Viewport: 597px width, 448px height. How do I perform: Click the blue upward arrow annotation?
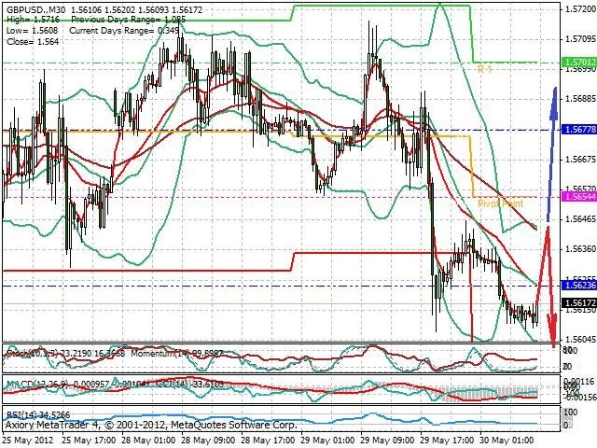(x=552, y=154)
